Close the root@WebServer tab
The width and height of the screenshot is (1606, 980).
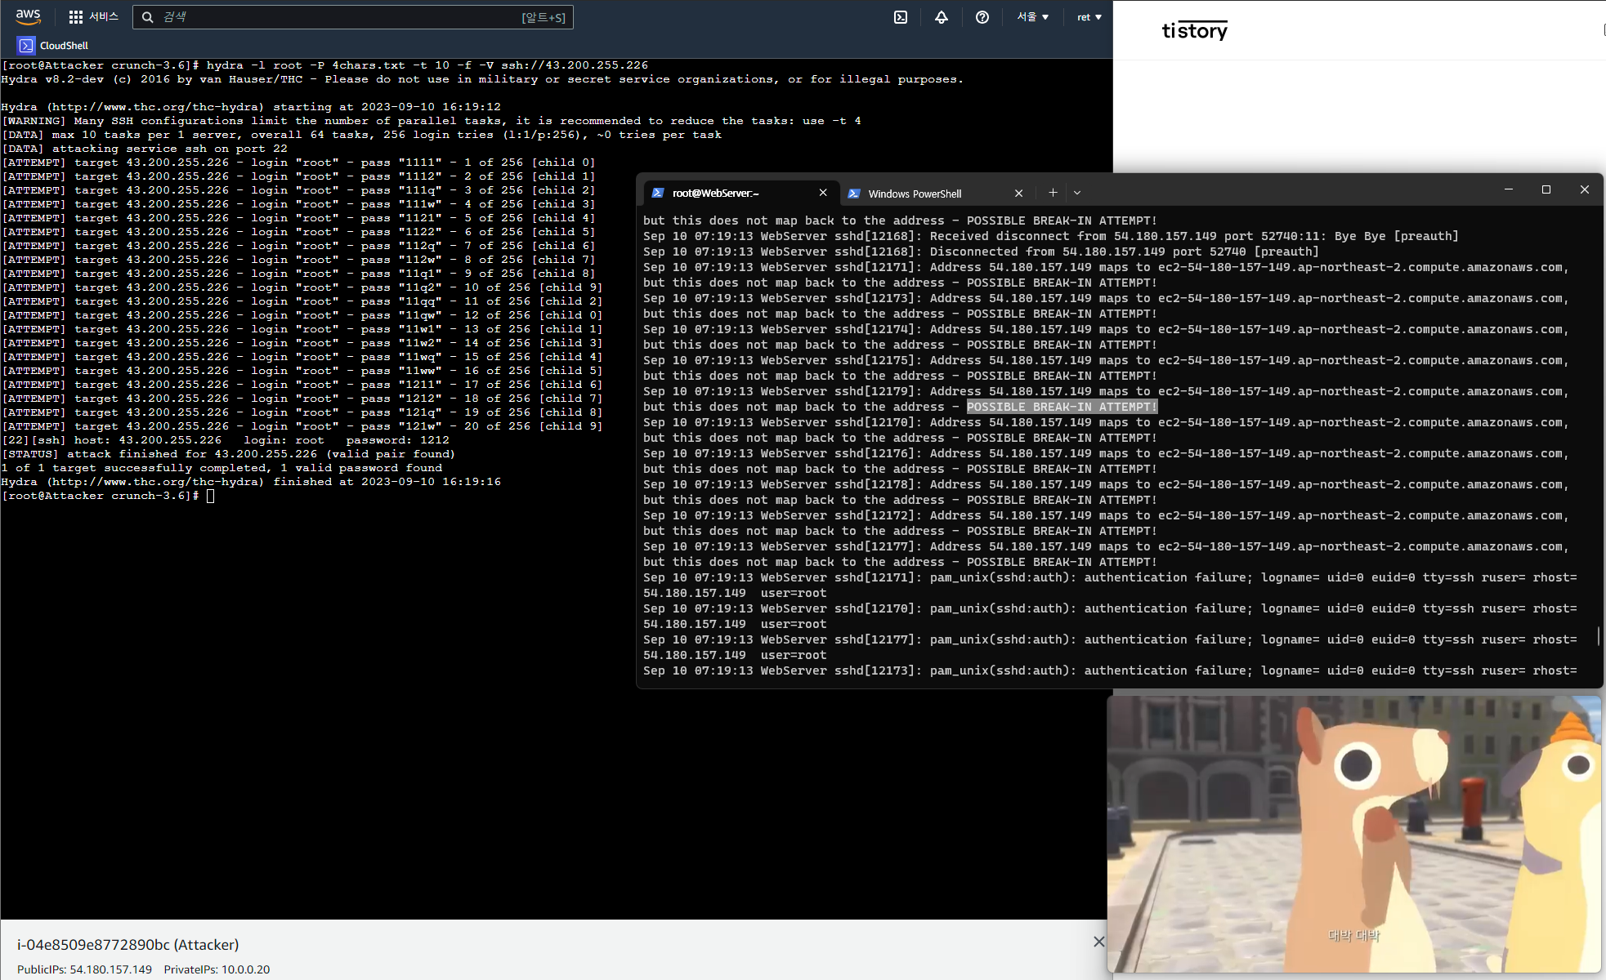click(823, 193)
